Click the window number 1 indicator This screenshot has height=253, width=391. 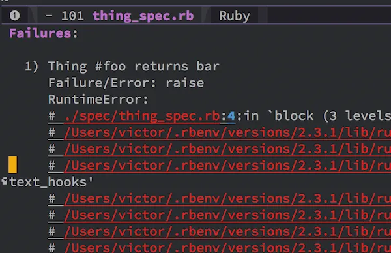[14, 16]
